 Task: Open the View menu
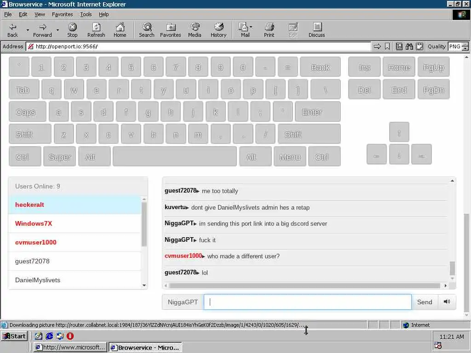click(40, 14)
